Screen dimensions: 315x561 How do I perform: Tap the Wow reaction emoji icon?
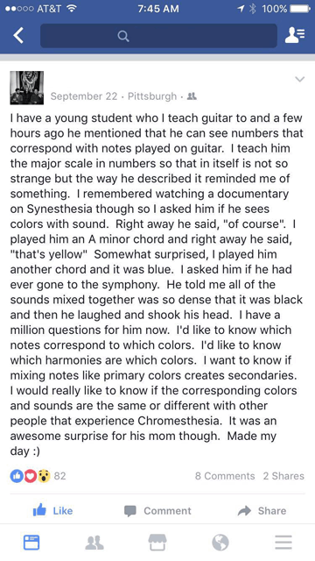(45, 476)
